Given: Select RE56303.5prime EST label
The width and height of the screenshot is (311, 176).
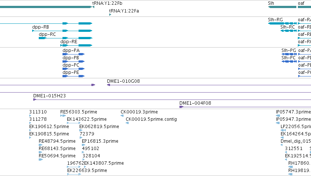Looking at the screenshot, I should click(79, 112).
